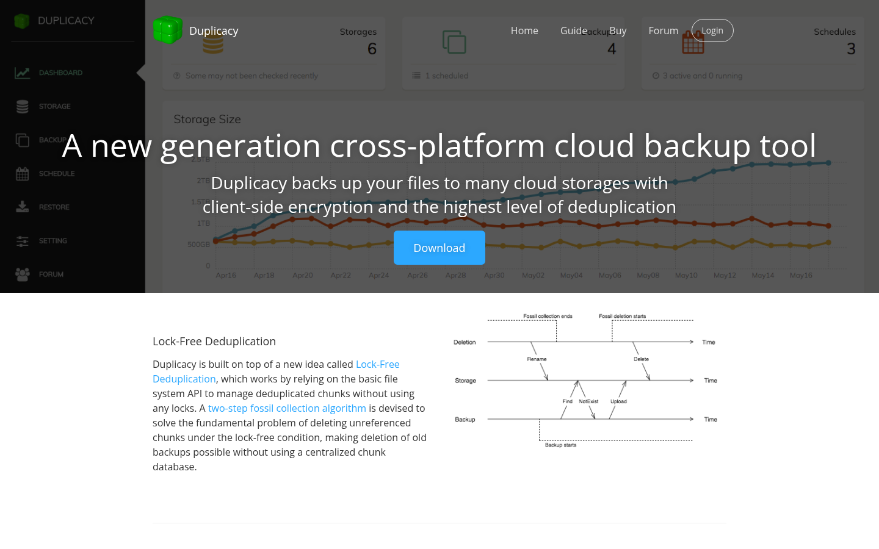Click 'Some may not been checked recently' text

point(251,76)
